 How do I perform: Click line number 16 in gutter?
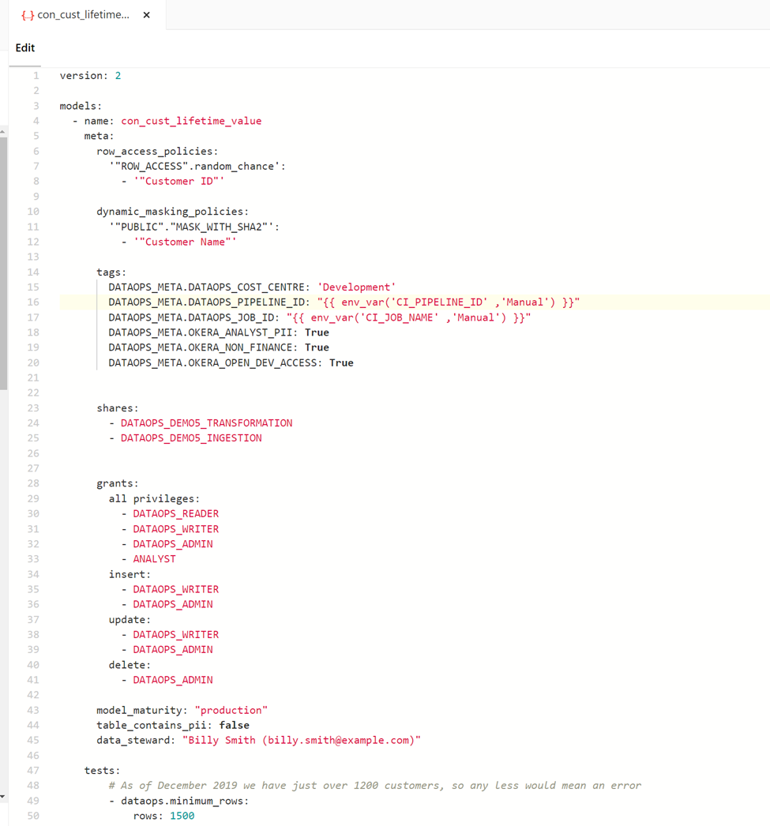pos(33,302)
